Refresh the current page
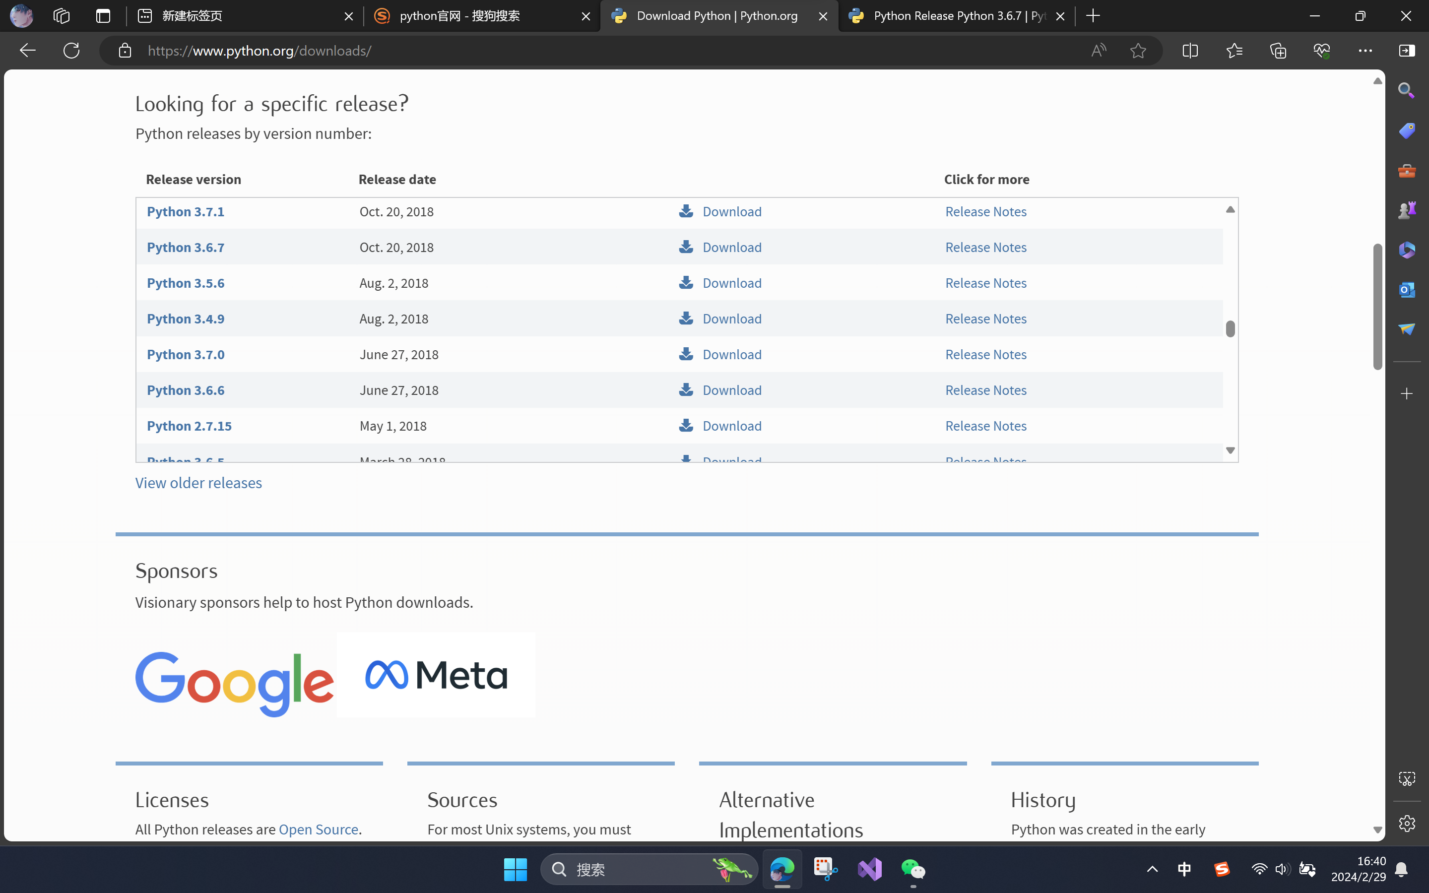Image resolution: width=1429 pixels, height=893 pixels. [71, 51]
